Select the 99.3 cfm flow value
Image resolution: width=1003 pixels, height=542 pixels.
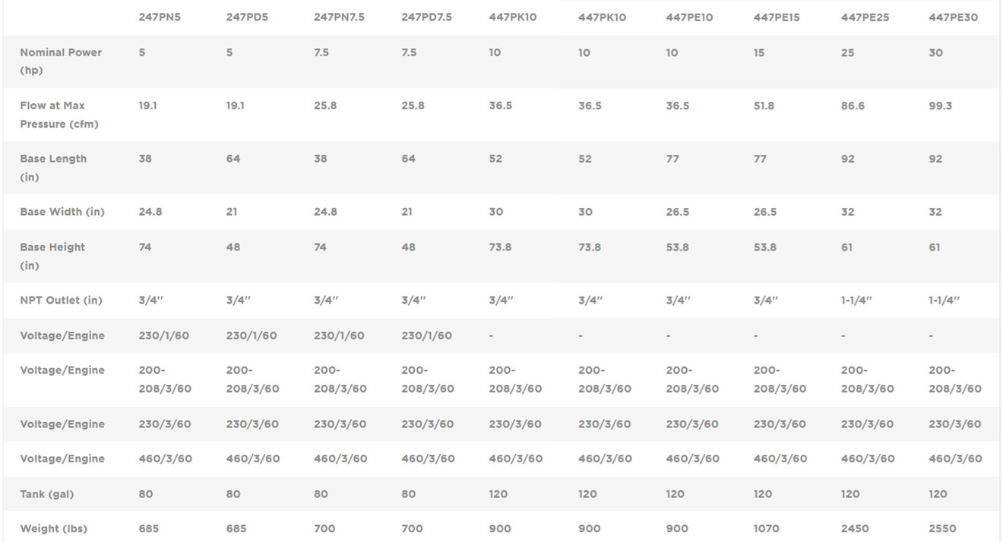tap(940, 106)
